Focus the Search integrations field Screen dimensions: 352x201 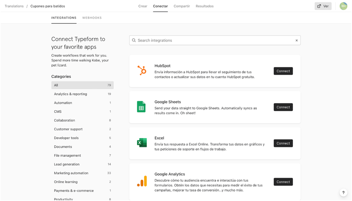[215, 40]
